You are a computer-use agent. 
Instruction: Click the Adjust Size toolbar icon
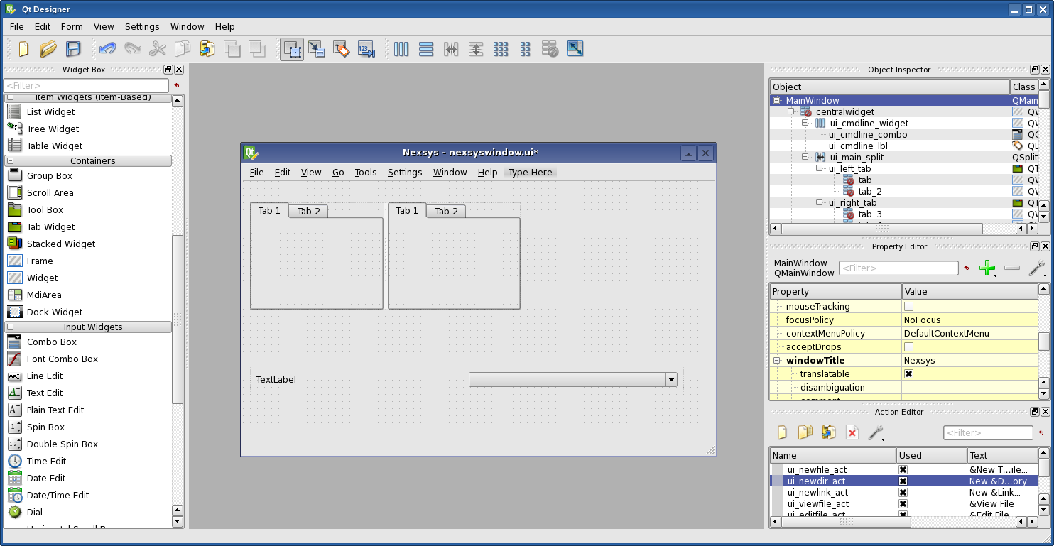575,49
